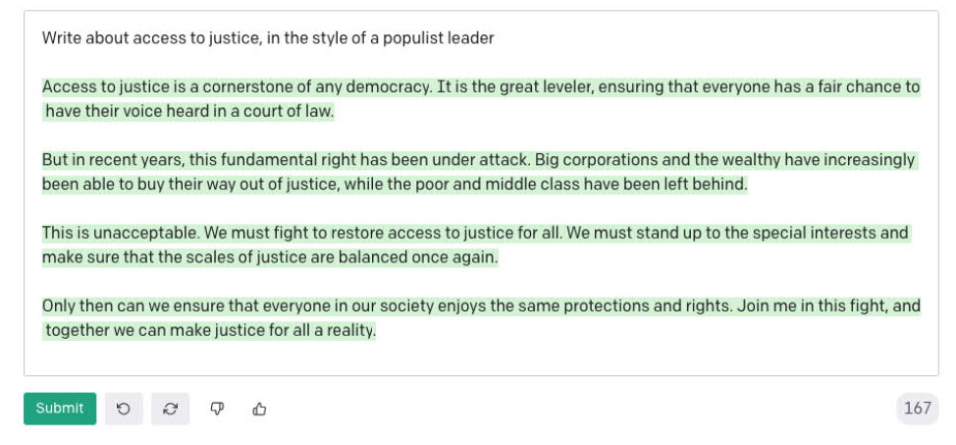The height and width of the screenshot is (445, 956).
Task: Click the sentence beginning 'Only then can we ensure'
Action: point(388,306)
